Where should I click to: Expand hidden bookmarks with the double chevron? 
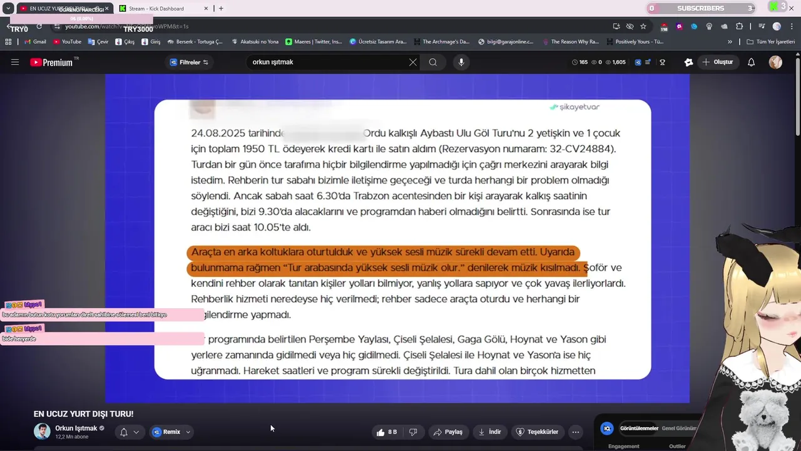[730, 42]
